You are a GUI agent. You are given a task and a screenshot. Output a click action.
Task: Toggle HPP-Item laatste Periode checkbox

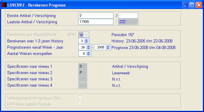(x=80, y=104)
